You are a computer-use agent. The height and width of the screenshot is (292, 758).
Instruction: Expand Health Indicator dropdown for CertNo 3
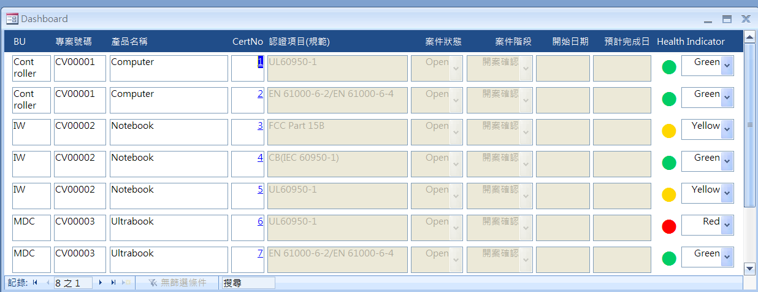(727, 129)
